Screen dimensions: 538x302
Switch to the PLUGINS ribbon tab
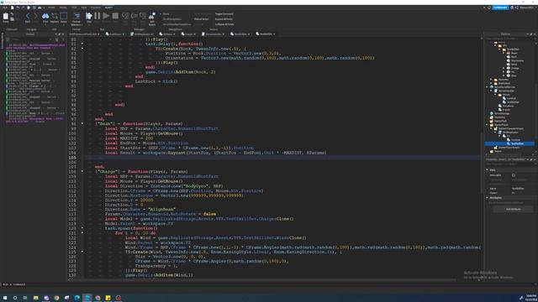(96, 8)
